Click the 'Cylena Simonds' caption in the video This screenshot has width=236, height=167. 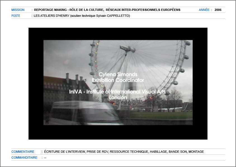click(118, 74)
